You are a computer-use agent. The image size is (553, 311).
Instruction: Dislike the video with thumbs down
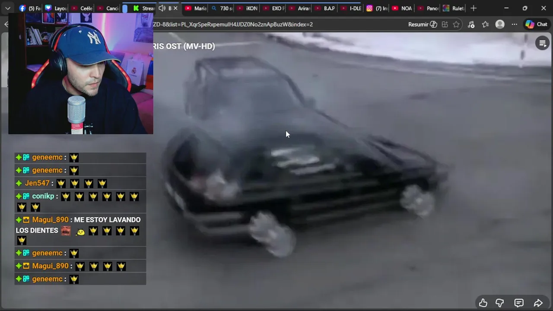coord(500,303)
